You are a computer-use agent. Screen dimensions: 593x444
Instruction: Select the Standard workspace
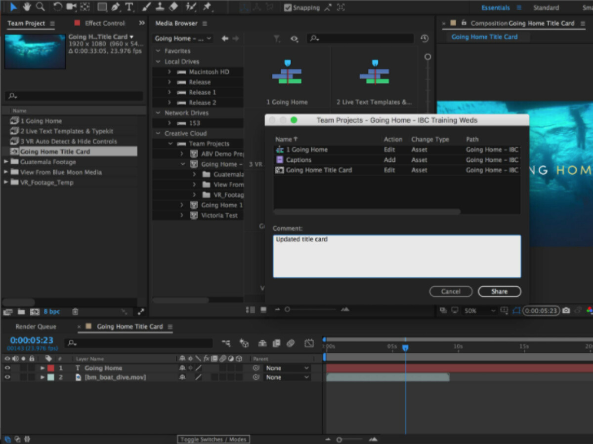[546, 7]
